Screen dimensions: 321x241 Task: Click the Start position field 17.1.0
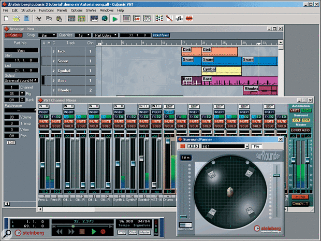tap(21, 60)
